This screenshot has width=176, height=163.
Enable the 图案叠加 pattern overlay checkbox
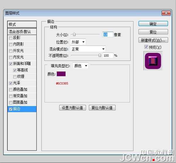(x=11, y=102)
